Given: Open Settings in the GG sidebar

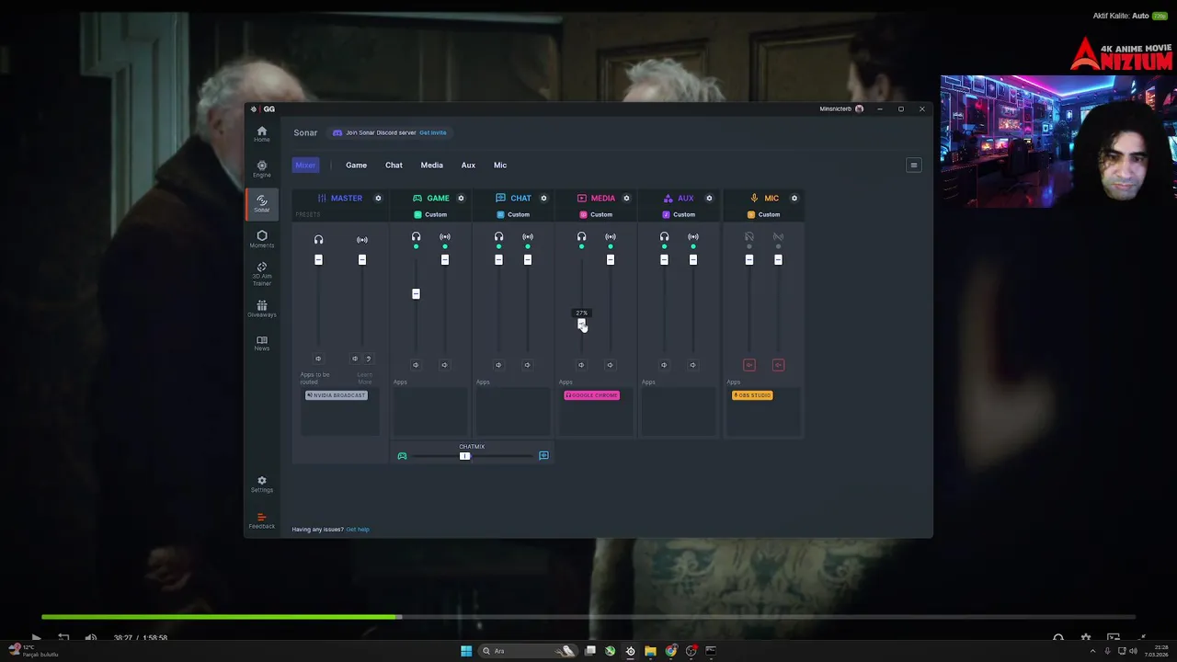Looking at the screenshot, I should tap(262, 484).
